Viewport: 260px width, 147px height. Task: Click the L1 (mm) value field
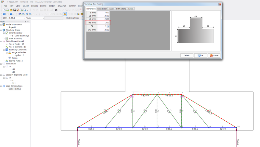pos(103,16)
